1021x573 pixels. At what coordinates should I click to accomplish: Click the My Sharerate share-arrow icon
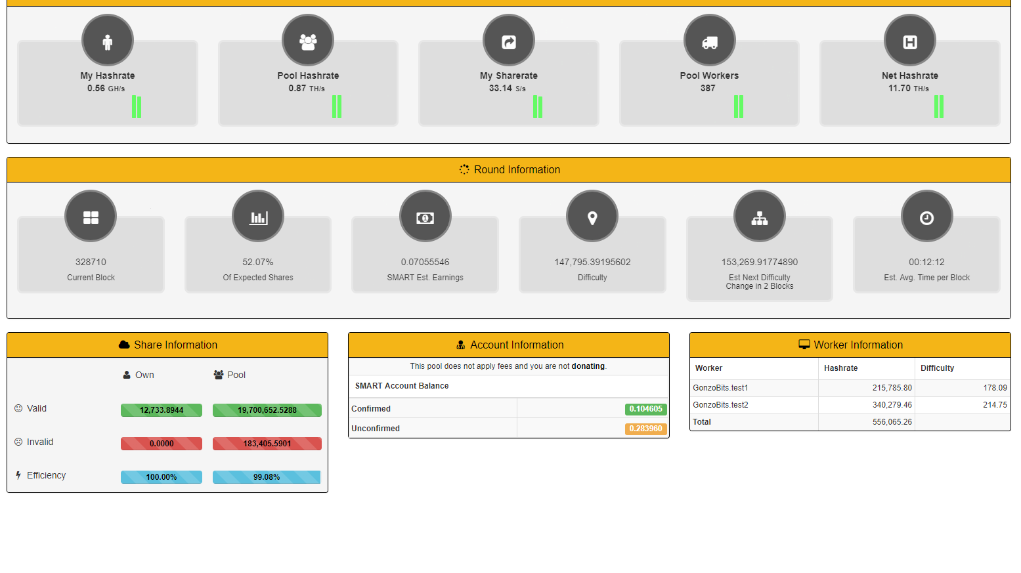[509, 41]
